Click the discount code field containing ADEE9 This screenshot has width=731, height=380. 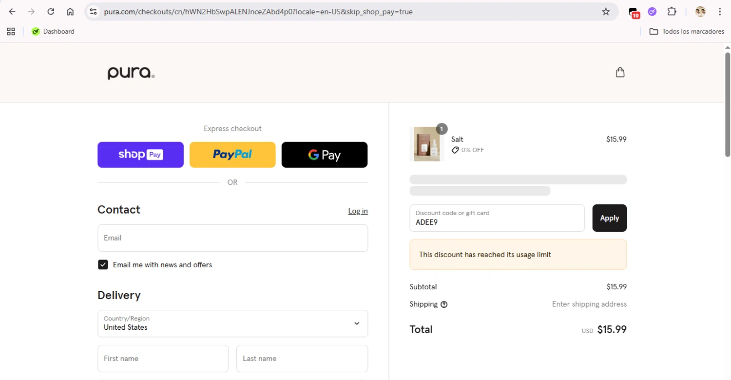(497, 218)
